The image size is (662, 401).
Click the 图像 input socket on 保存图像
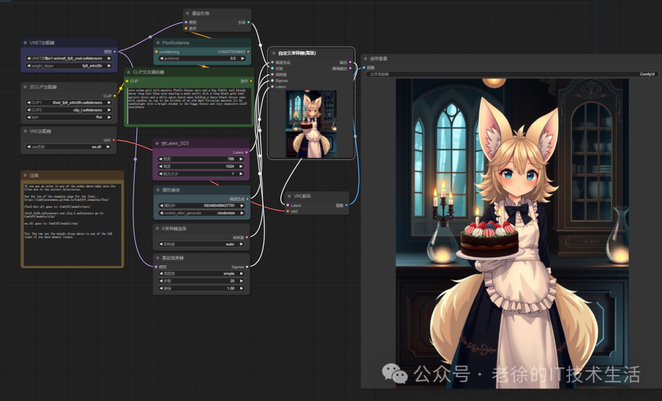point(364,67)
